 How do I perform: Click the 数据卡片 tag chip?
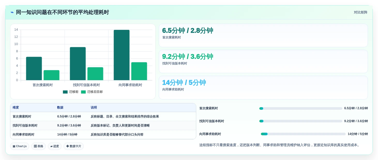(x=74, y=146)
